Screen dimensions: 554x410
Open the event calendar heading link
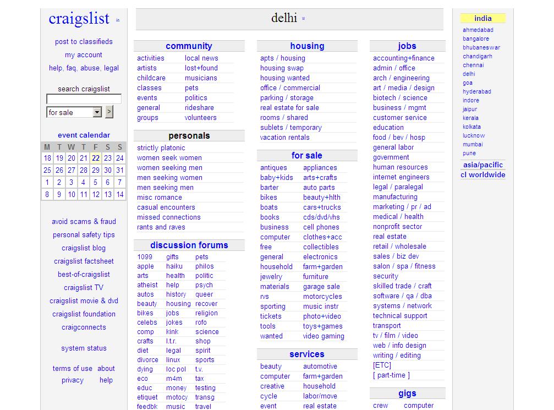point(84,135)
